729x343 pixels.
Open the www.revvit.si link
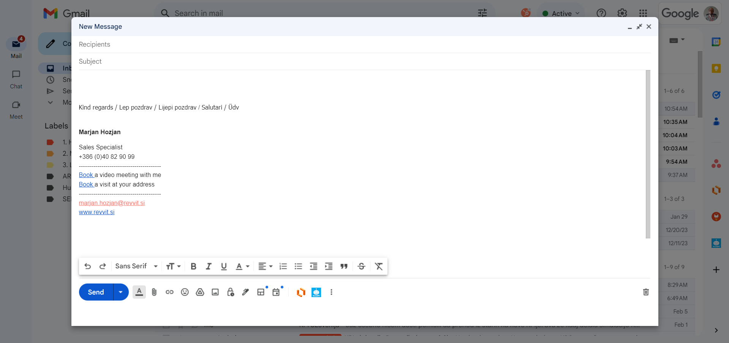(96, 212)
